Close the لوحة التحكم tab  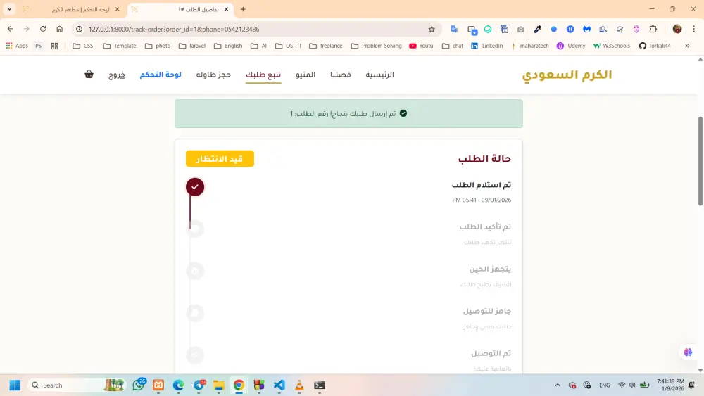(117, 9)
